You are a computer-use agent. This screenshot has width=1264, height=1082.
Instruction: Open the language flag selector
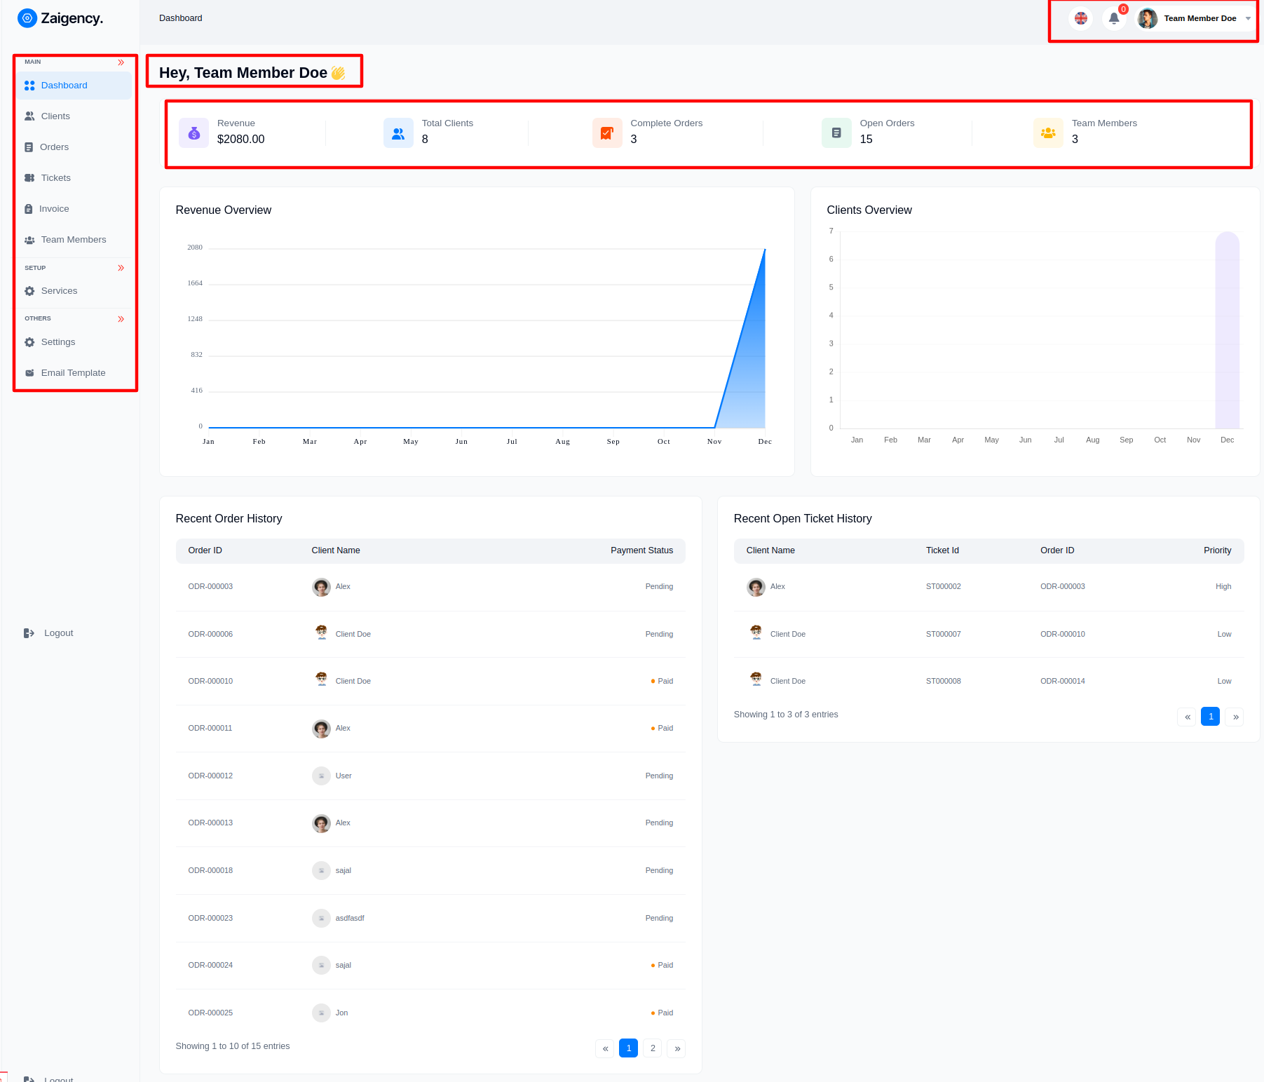(x=1081, y=18)
